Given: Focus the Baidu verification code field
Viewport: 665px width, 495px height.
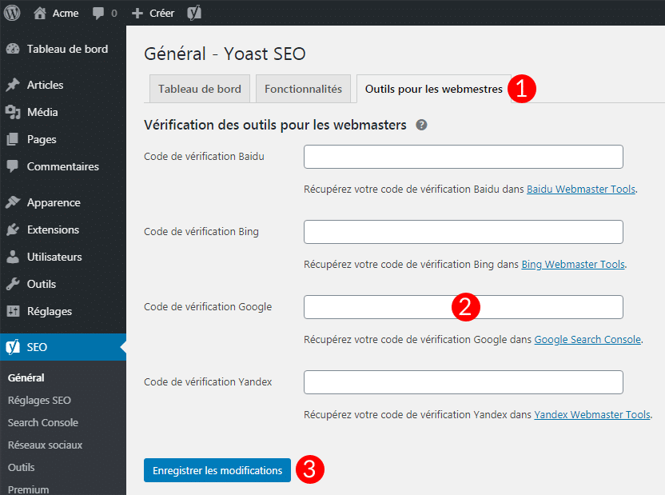Looking at the screenshot, I should click(463, 157).
